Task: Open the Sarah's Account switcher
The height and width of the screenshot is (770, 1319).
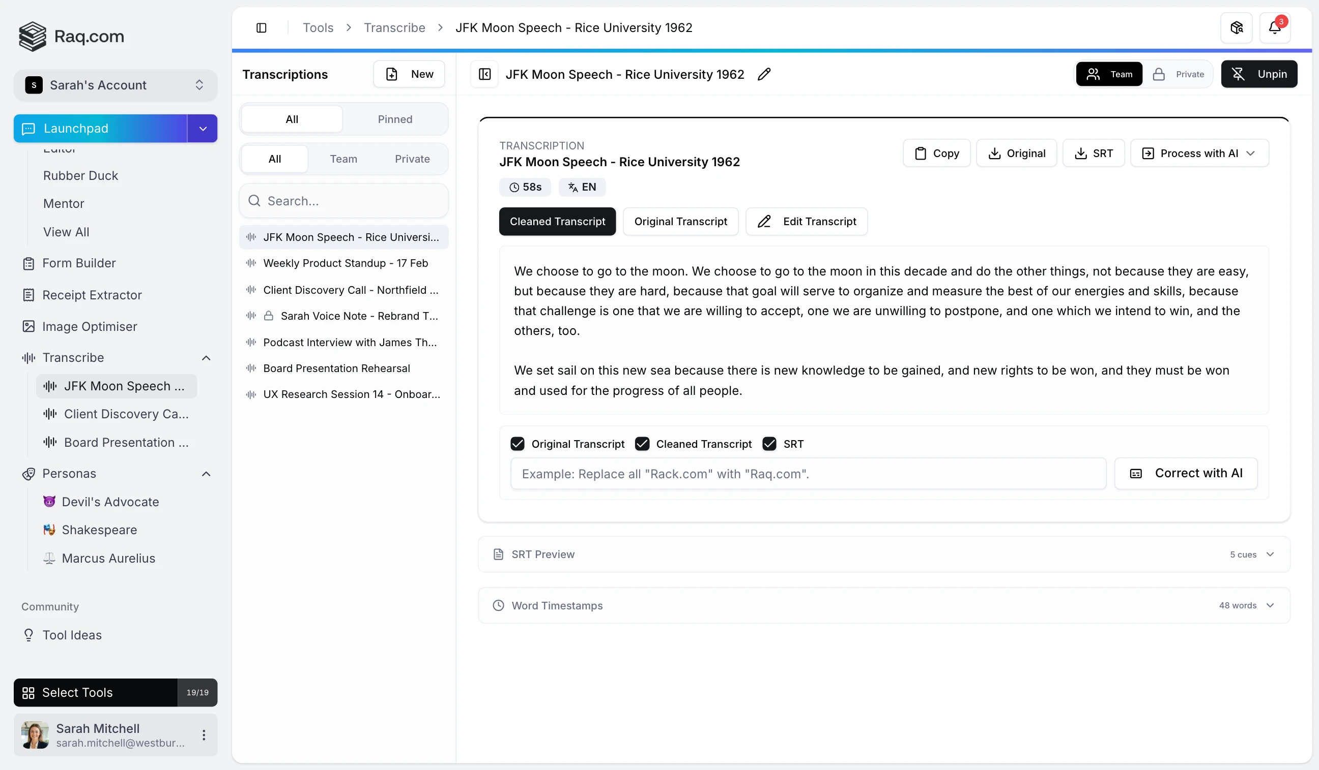Action: (x=114, y=85)
